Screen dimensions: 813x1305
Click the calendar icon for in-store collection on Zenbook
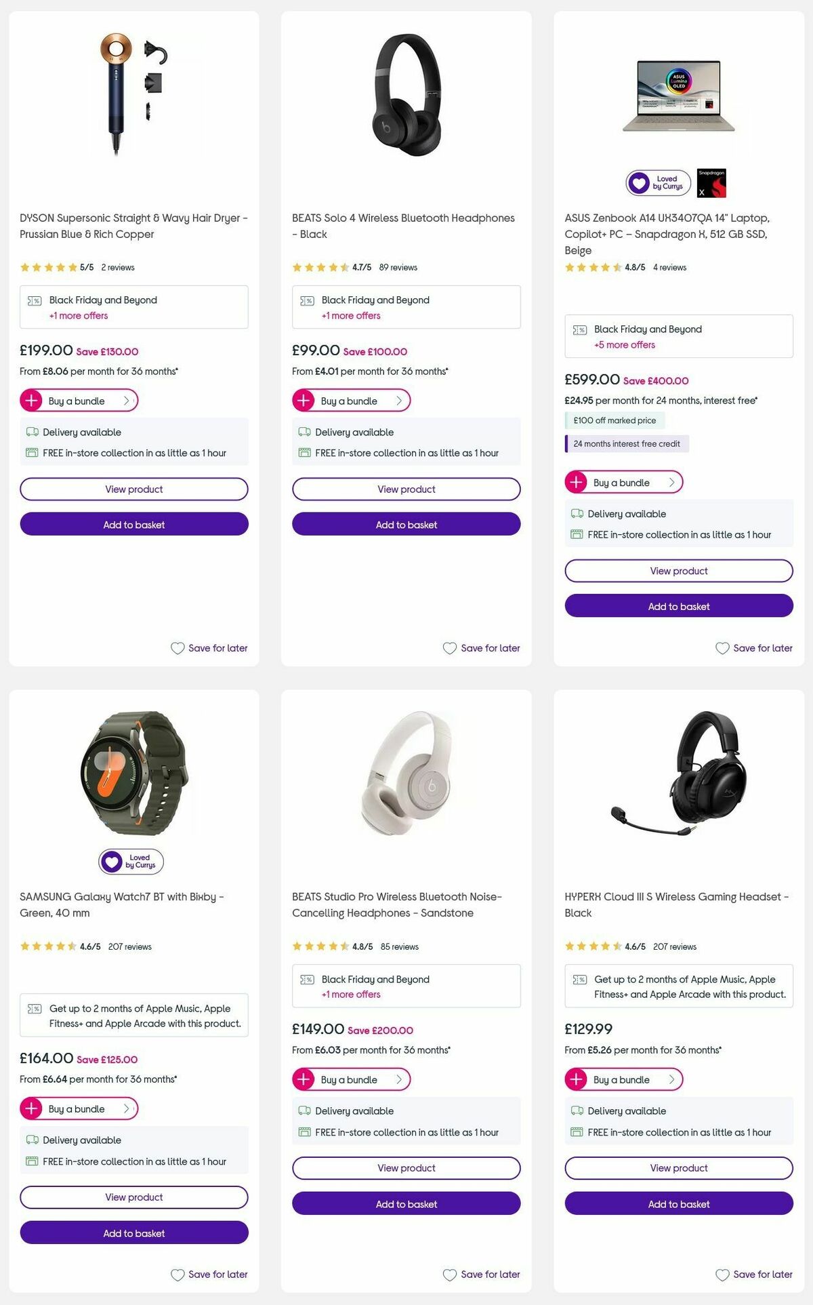point(576,534)
